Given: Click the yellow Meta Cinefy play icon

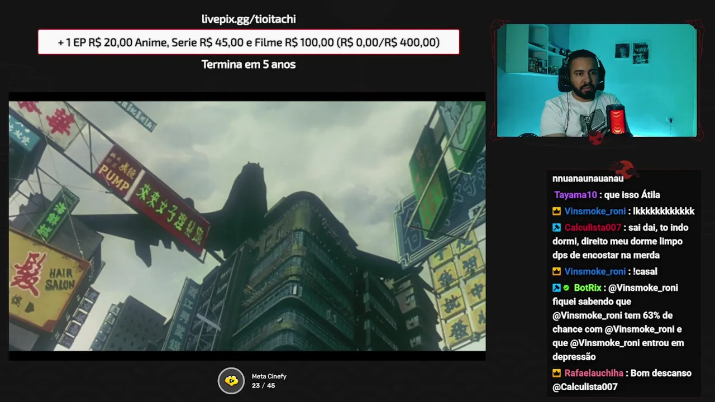Looking at the screenshot, I should [231, 381].
